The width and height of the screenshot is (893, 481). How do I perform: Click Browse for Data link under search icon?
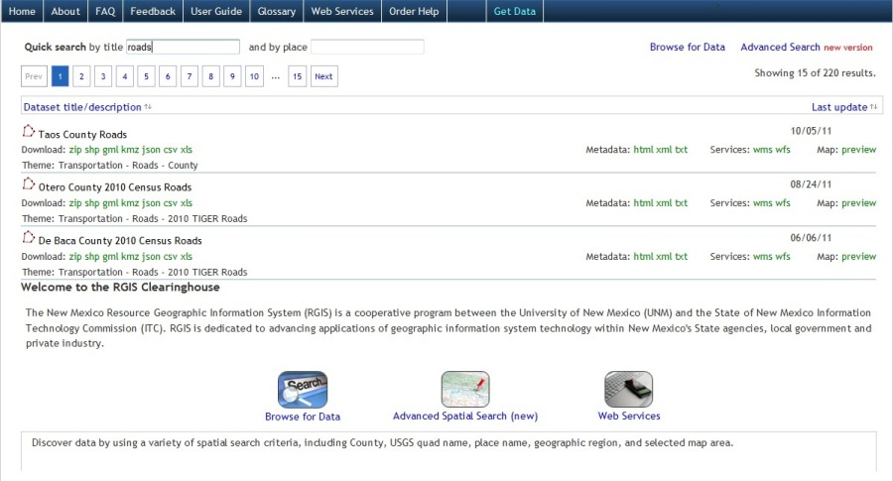point(303,417)
